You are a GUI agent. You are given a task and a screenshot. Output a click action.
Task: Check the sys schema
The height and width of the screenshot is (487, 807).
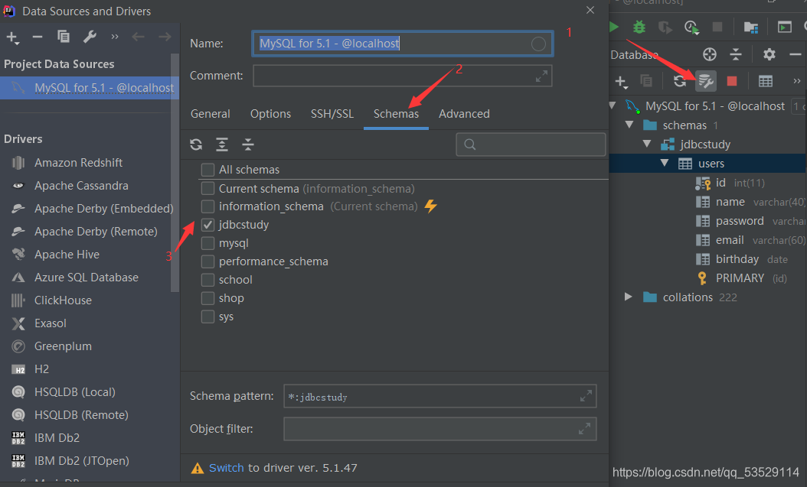pyautogui.click(x=208, y=317)
